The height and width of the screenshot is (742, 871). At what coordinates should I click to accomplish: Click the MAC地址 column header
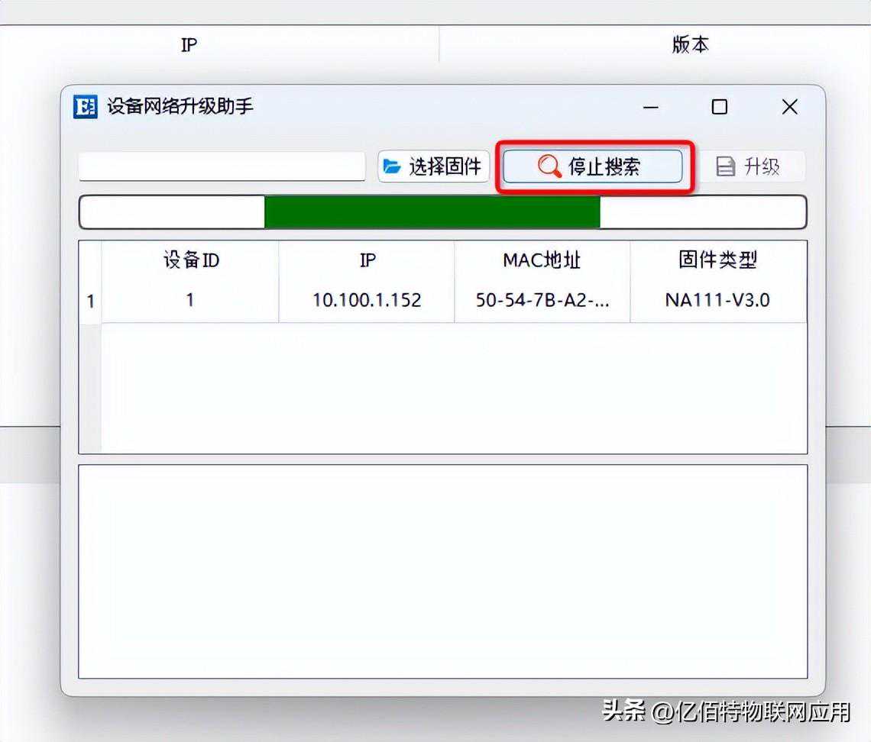point(542,260)
